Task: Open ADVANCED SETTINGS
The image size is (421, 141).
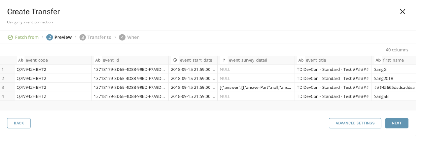Action: tap(355, 123)
